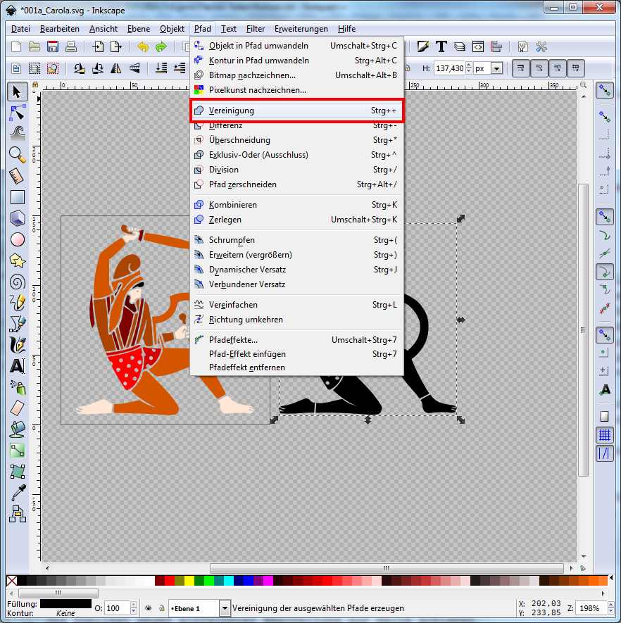Select the gradient tool
The image size is (621, 623).
(17, 450)
